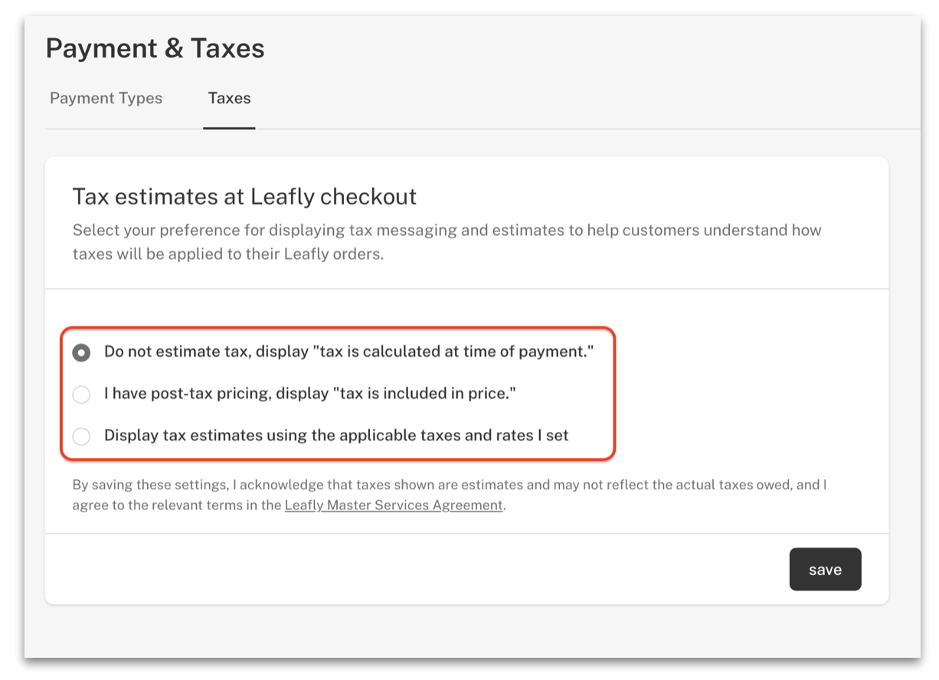Save the tax settings
Image resolution: width=939 pixels, height=680 pixels.
click(x=825, y=569)
